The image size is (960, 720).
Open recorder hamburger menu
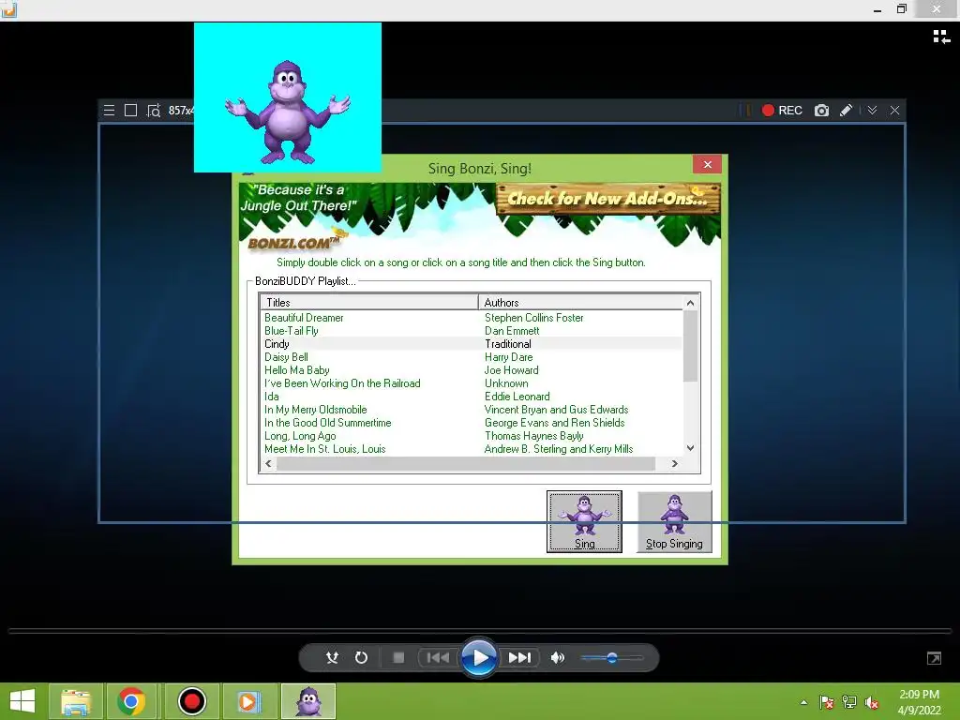click(x=109, y=111)
